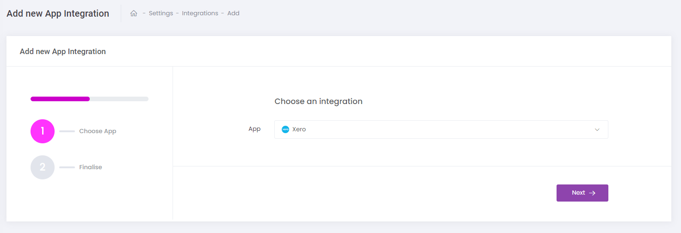Open the Settings breadcrumb link
681x233 pixels.
[161, 13]
